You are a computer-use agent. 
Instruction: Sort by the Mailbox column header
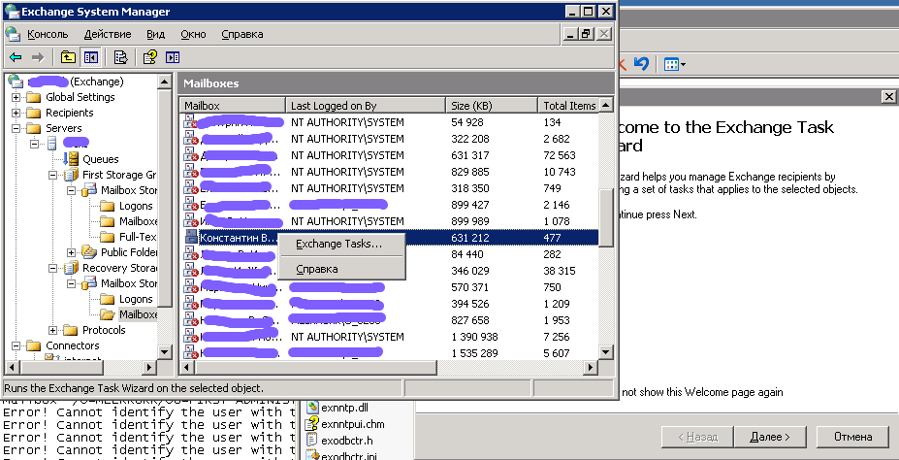pos(232,106)
